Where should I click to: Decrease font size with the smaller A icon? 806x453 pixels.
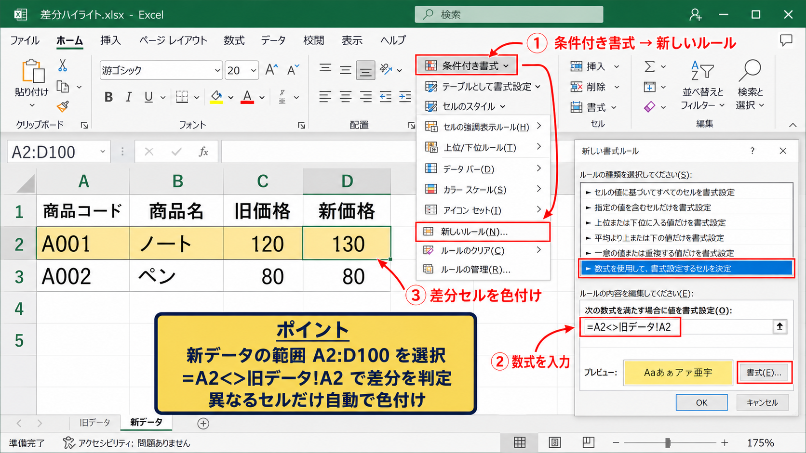(x=293, y=70)
